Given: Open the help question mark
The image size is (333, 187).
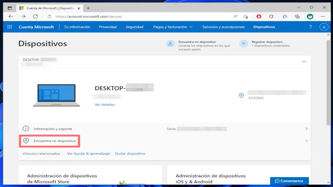Looking at the screenshot, I should pyautogui.click(x=311, y=27).
